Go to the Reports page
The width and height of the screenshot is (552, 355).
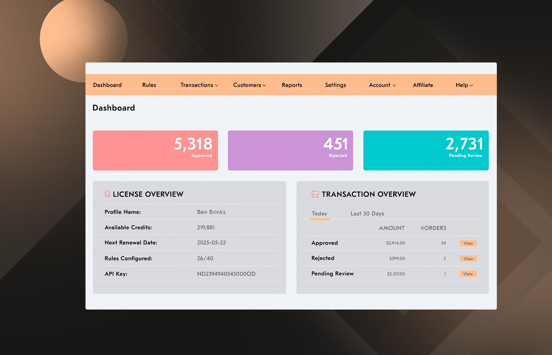coord(292,85)
